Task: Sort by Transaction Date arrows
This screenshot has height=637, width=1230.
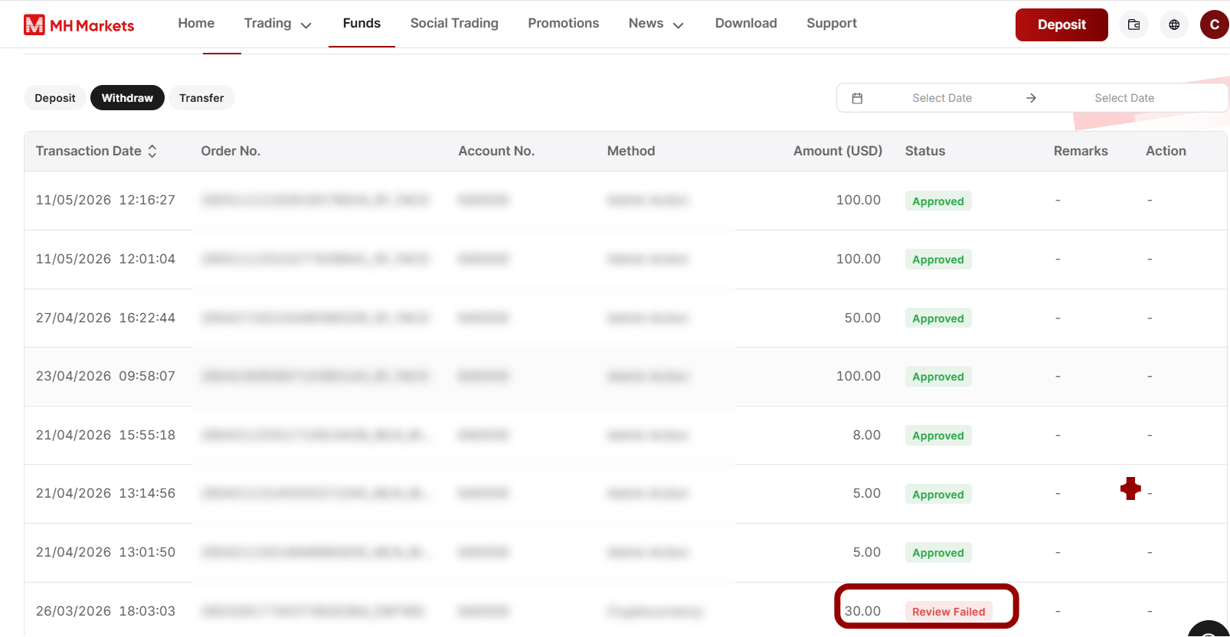Action: [152, 151]
